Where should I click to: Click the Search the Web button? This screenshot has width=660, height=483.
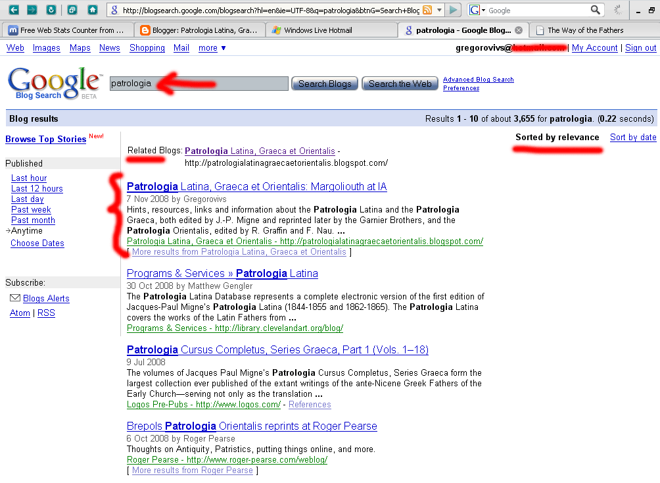(x=400, y=84)
